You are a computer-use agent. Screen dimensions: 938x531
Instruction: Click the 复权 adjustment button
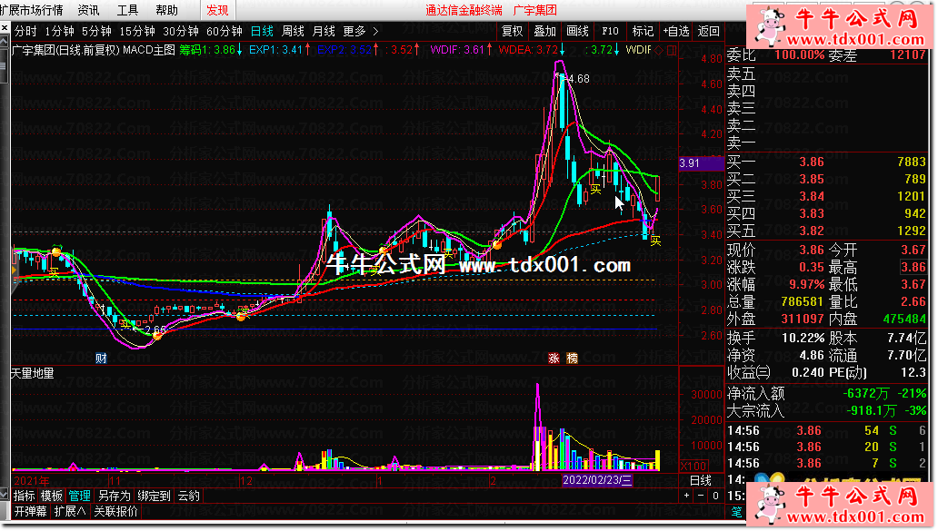pos(512,31)
